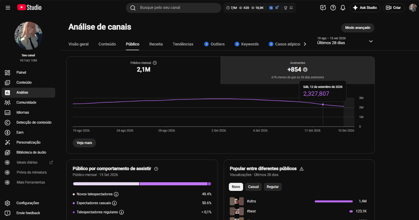Select the Novo audience filter chip
This screenshot has height=220, width=419.
(x=236, y=187)
